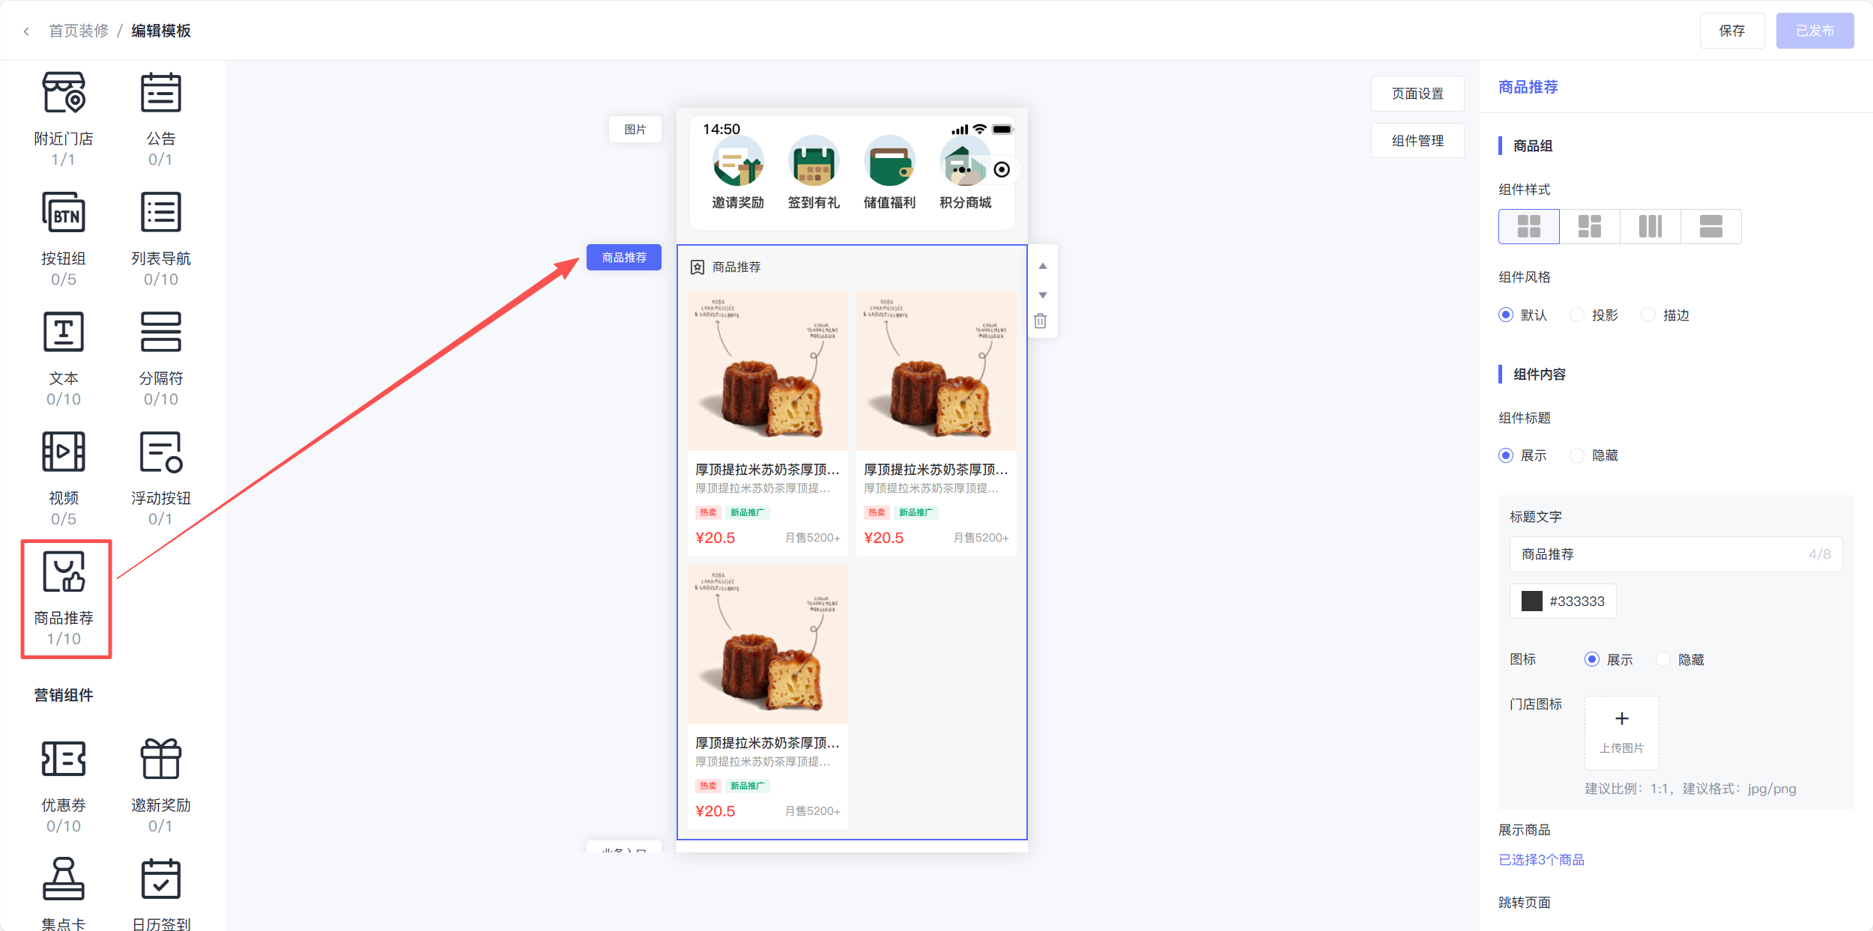Click the 保存 save button

[1731, 31]
